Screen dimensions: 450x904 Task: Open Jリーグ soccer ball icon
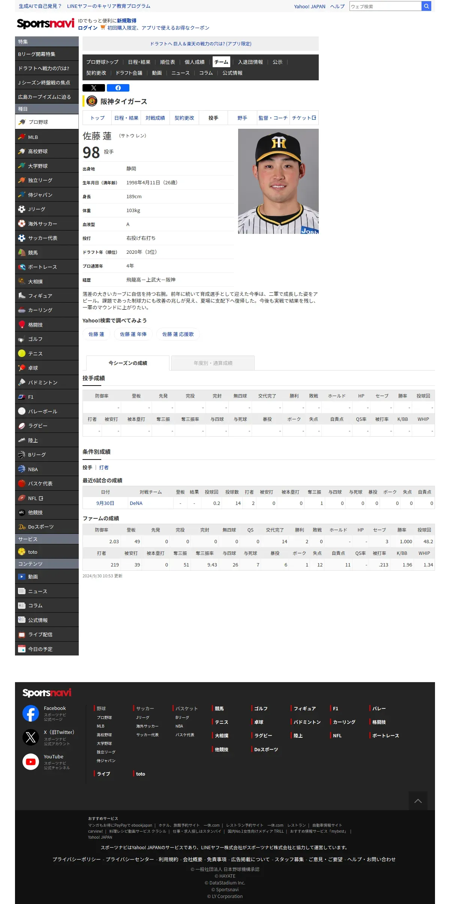coord(22,209)
